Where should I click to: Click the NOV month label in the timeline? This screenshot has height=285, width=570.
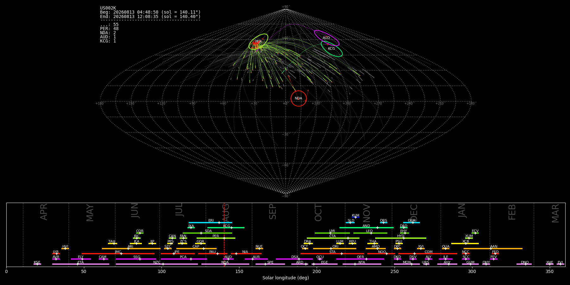point(367,213)
